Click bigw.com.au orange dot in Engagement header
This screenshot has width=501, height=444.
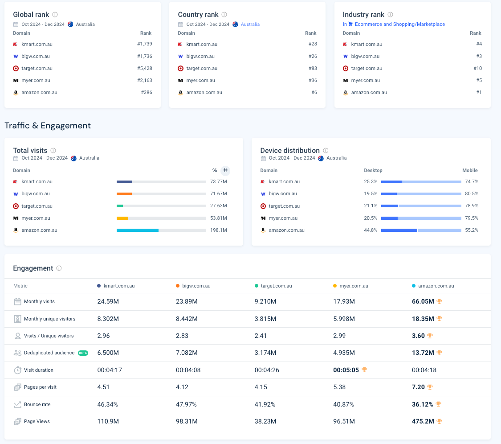click(x=178, y=286)
